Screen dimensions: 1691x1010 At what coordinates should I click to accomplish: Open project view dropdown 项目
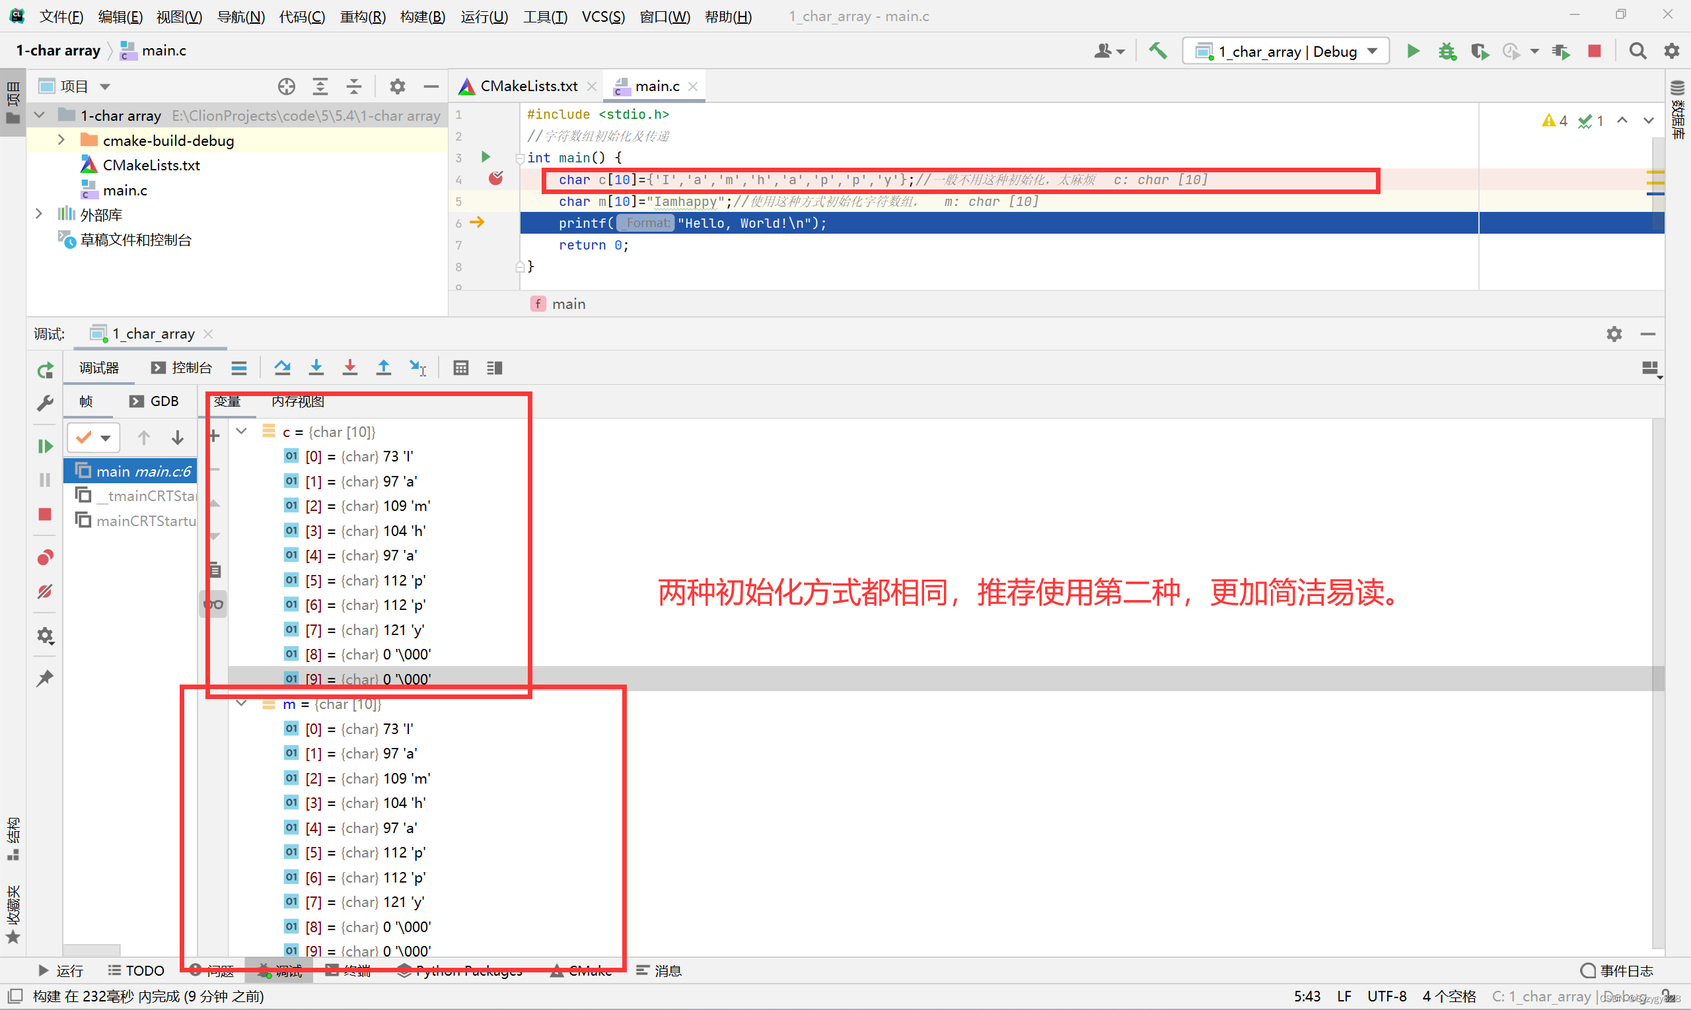(x=75, y=86)
